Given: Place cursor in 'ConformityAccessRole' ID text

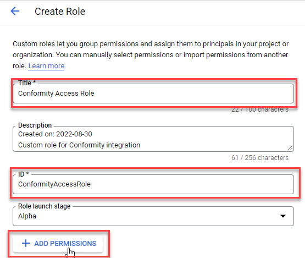Looking at the screenshot, I should (54, 184).
